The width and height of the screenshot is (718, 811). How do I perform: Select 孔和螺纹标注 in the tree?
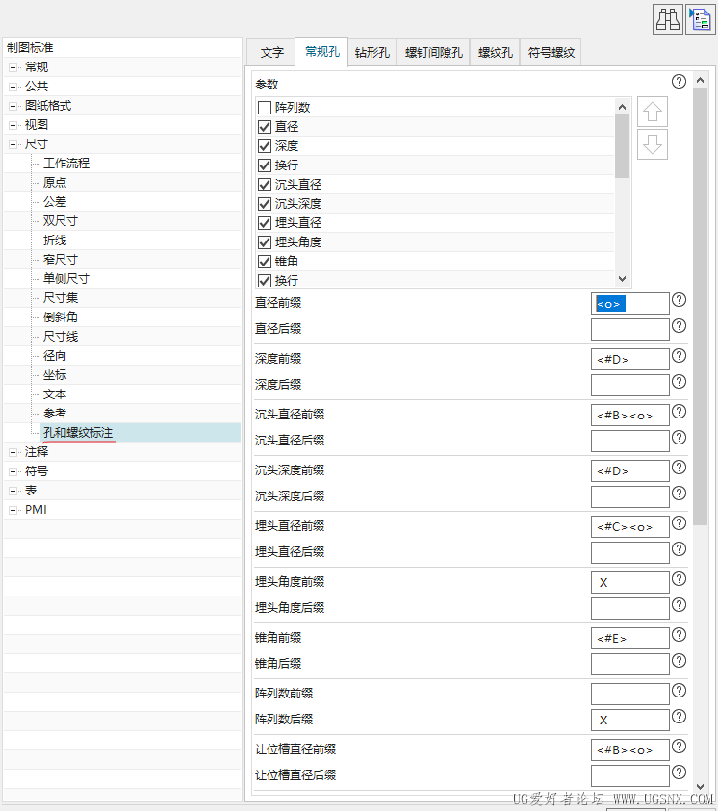pyautogui.click(x=78, y=432)
